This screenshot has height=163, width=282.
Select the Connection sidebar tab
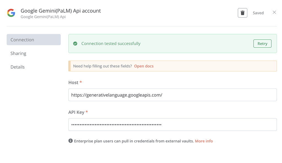pos(22,39)
